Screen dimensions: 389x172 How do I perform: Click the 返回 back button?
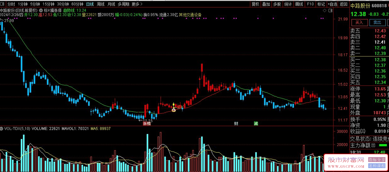pyautogui.click(x=343, y=4)
